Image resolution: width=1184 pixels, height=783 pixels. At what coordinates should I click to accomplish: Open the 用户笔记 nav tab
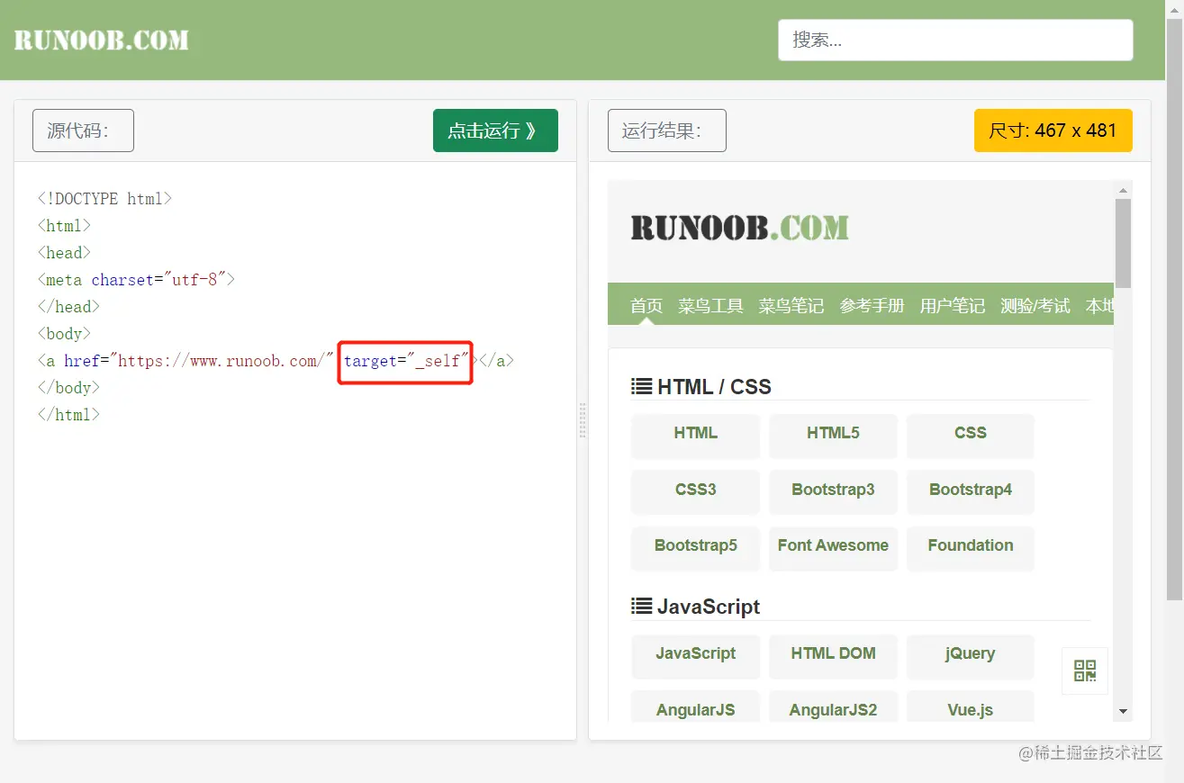coord(953,306)
